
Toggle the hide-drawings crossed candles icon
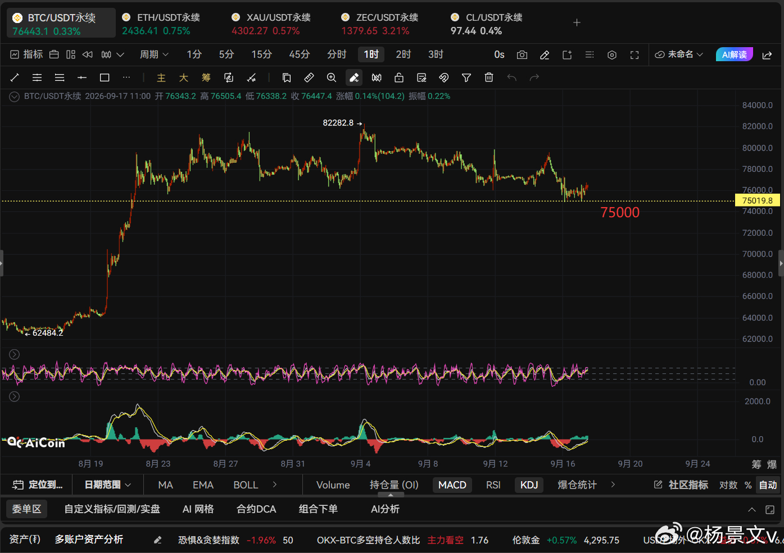pyautogui.click(x=377, y=77)
